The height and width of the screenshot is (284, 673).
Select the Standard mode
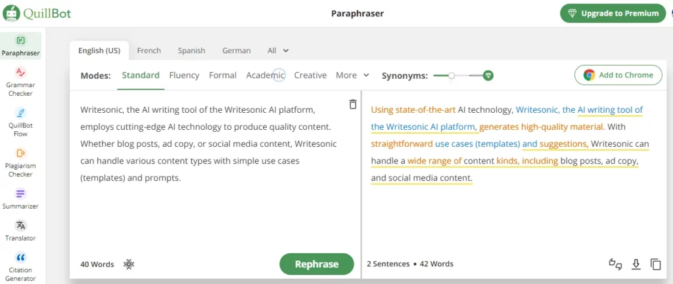pos(141,75)
